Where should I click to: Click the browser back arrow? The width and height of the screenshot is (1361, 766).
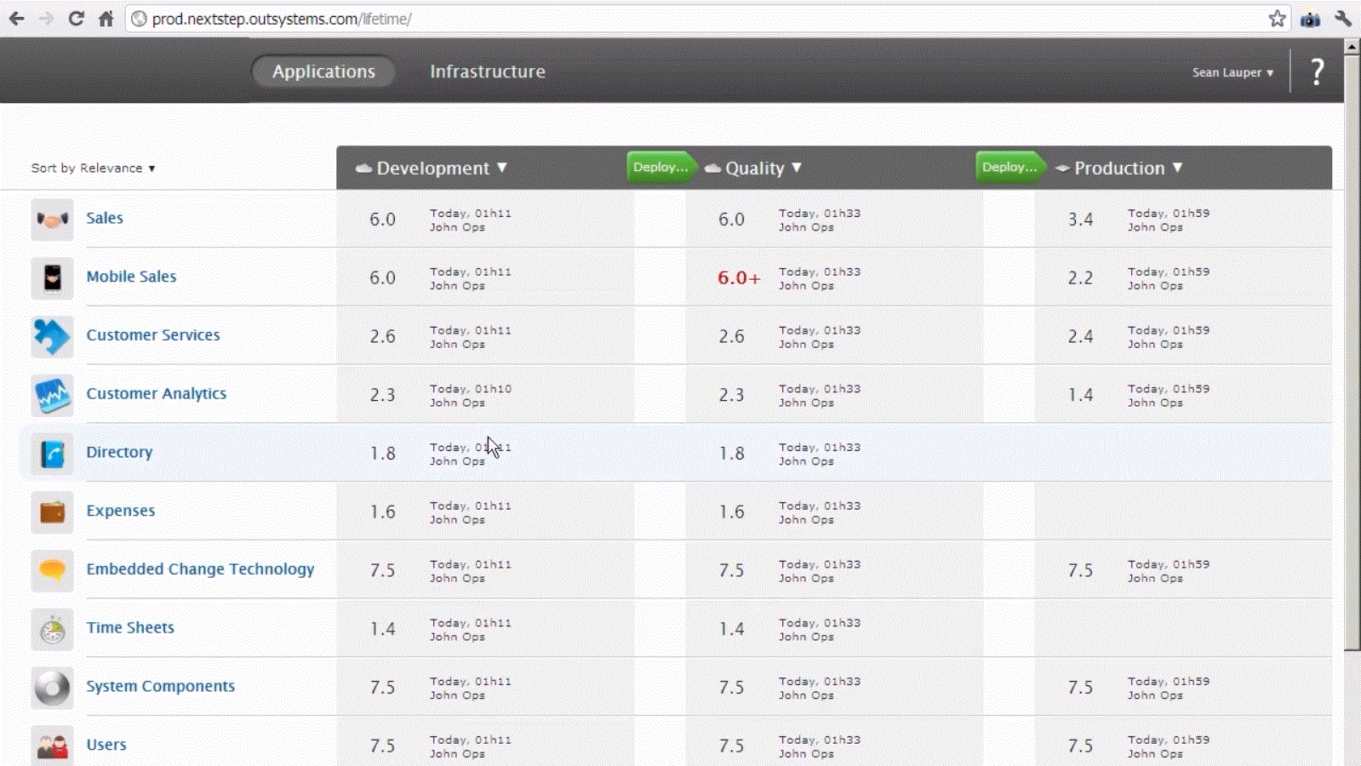click(x=16, y=19)
